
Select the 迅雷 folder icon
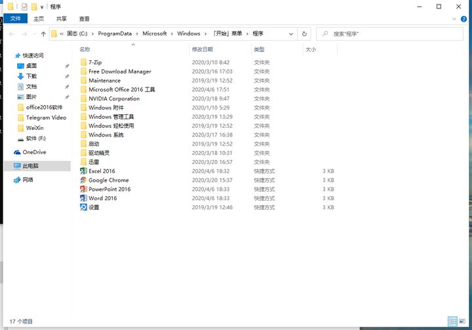pyautogui.click(x=83, y=162)
